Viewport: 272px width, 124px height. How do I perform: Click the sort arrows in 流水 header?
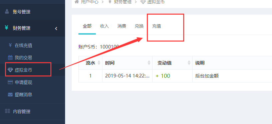point(99,63)
